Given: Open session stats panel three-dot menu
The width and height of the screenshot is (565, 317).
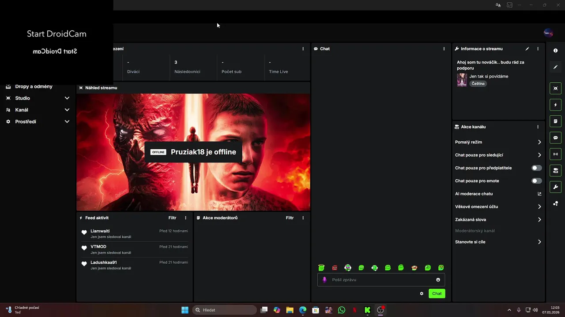Looking at the screenshot, I should point(303,49).
